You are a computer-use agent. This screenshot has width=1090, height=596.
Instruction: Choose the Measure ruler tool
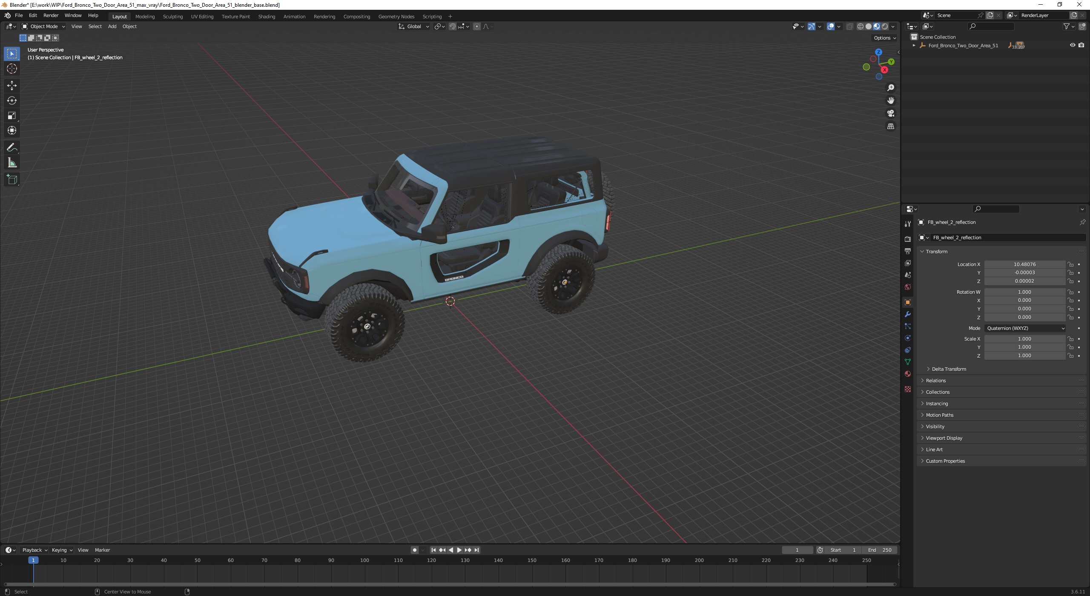pos(12,163)
